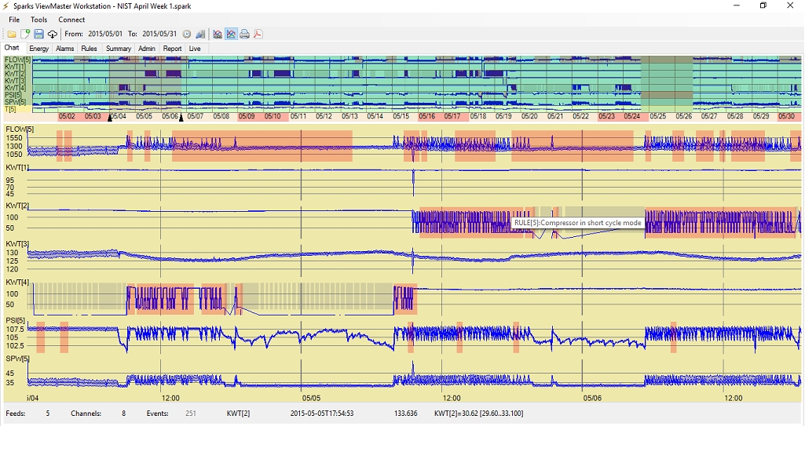The width and height of the screenshot is (805, 452).
Task: Open a file with the folder icon
Action: tap(11, 34)
